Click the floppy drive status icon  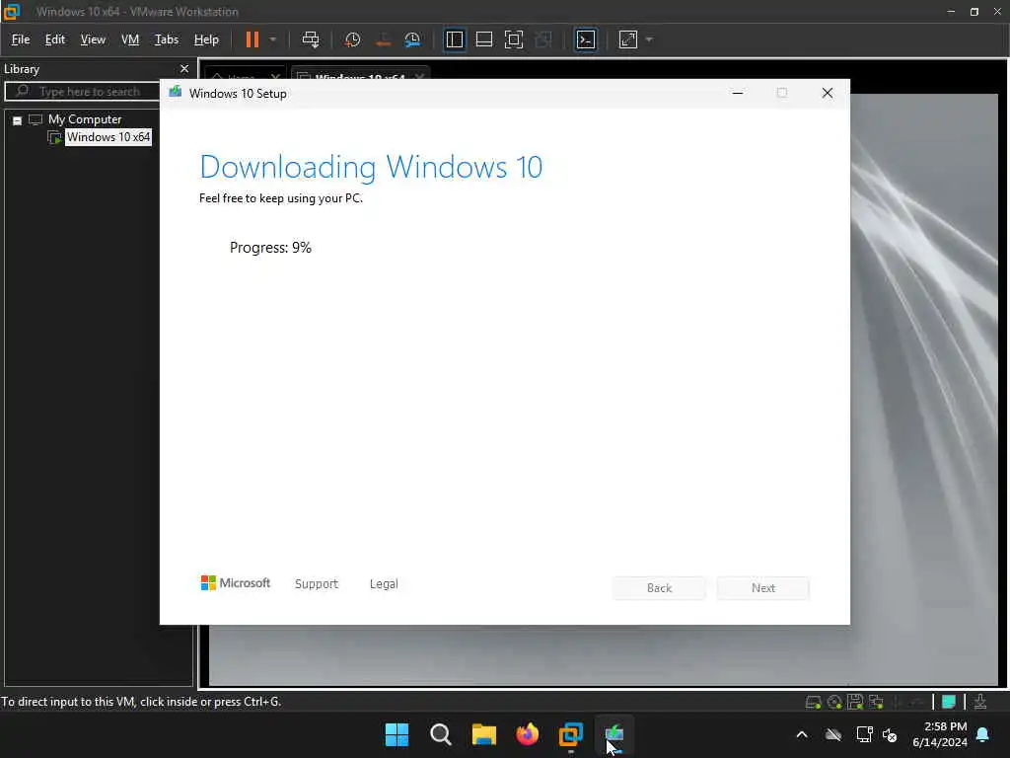[x=855, y=702]
